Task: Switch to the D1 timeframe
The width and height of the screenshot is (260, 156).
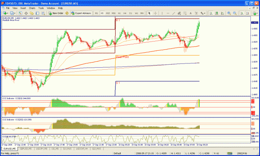Action: pos(131,13)
